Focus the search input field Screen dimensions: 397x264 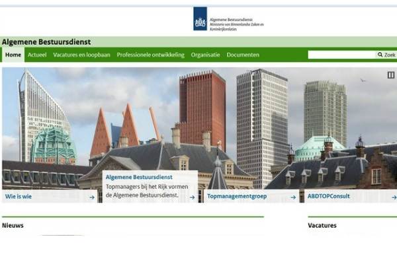tap(341, 55)
